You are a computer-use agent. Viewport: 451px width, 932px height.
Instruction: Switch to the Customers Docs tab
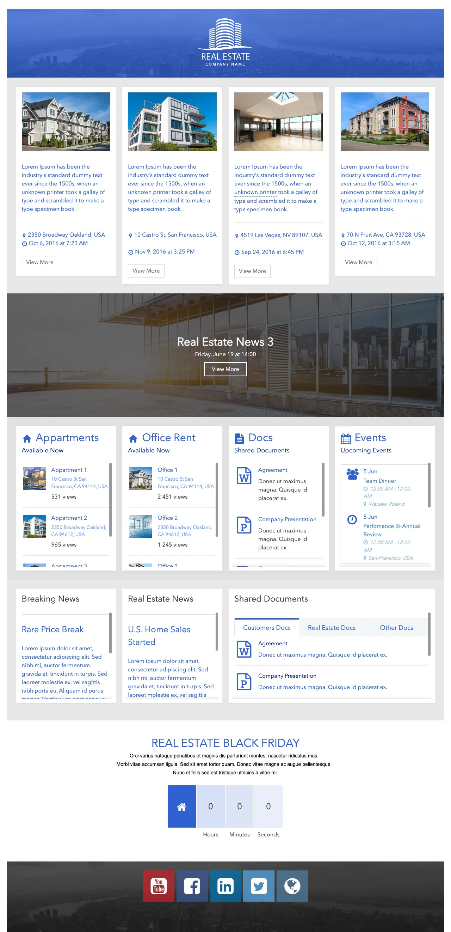[267, 627]
